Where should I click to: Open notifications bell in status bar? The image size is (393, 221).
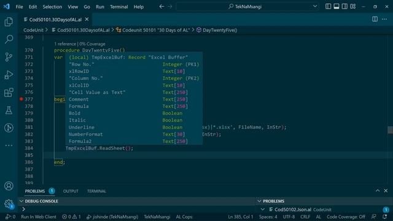coord(385,217)
